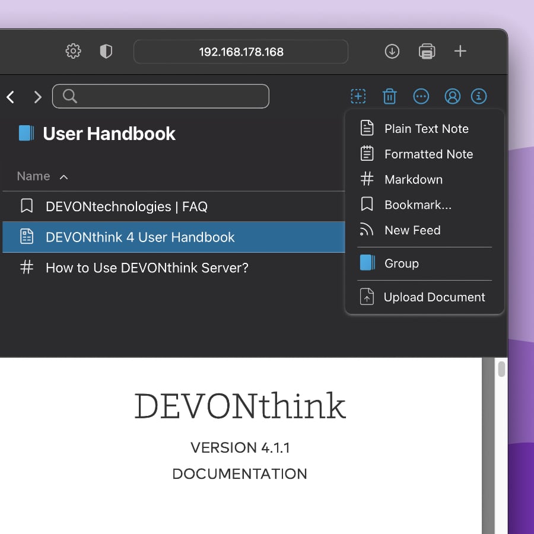Go back with the left chevron
This screenshot has height=534, width=534.
point(11,97)
